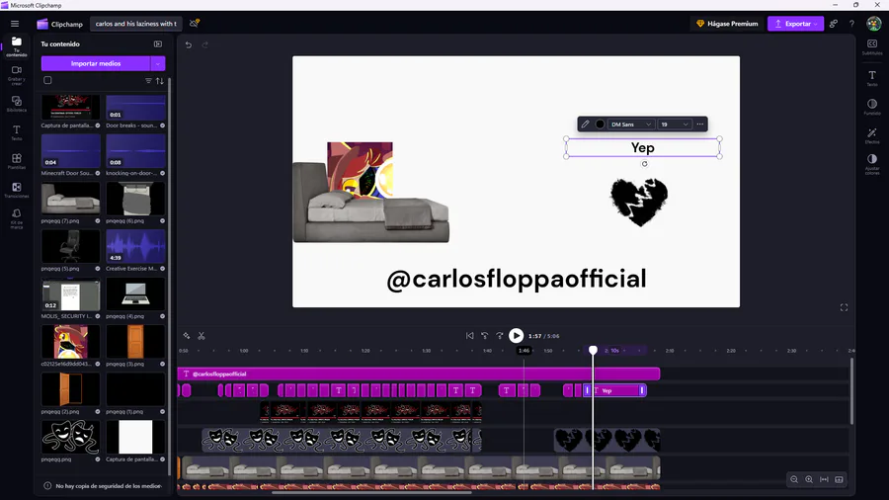Open Plantillas sidebar tab
This screenshot has height=500, width=889.
point(17,162)
